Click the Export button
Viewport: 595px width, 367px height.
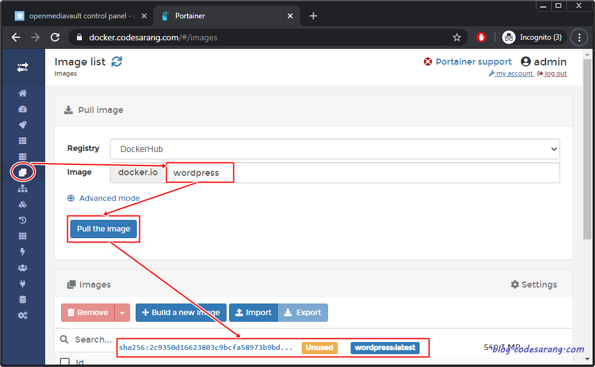point(303,313)
